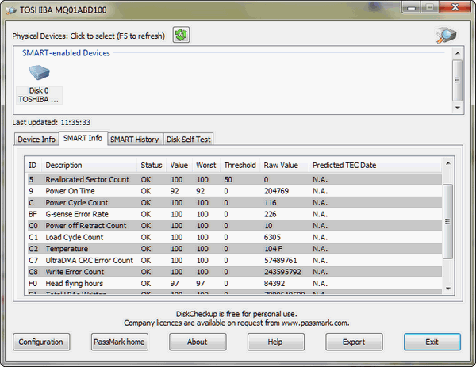Select the Power On Time row
Image resolution: width=476 pixels, height=367 pixels.
[x=234, y=191]
